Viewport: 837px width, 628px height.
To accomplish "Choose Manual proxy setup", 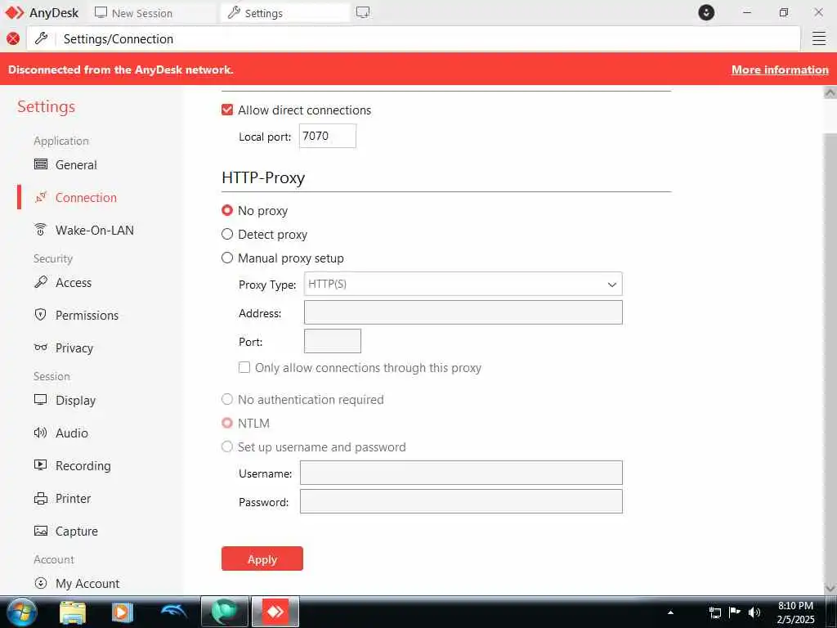I will (x=227, y=258).
